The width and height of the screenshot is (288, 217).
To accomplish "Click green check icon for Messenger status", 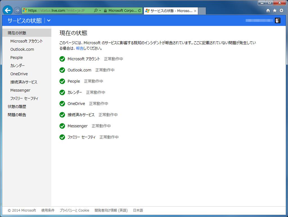I will click(x=62, y=126).
